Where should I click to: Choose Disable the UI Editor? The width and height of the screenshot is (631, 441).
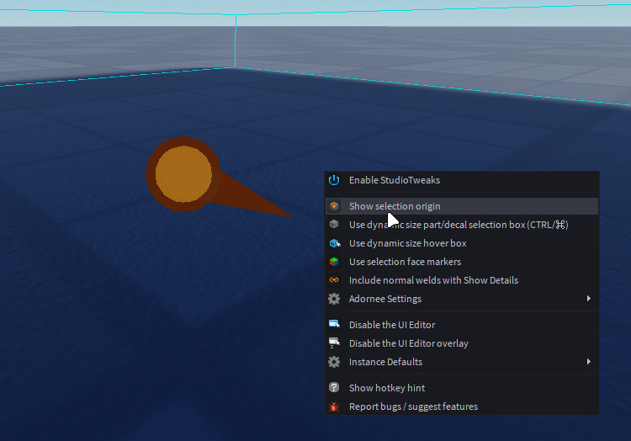[462, 325]
